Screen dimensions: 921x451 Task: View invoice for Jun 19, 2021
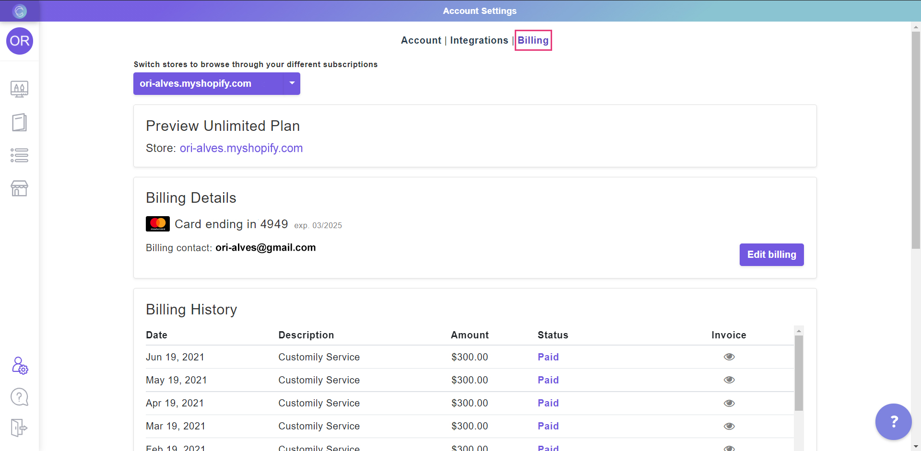(729, 357)
